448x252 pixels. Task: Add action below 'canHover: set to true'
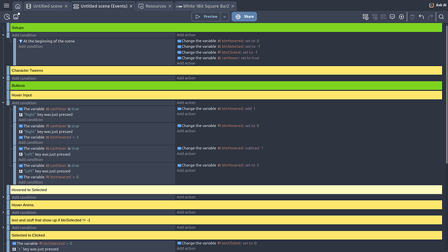click(x=186, y=63)
